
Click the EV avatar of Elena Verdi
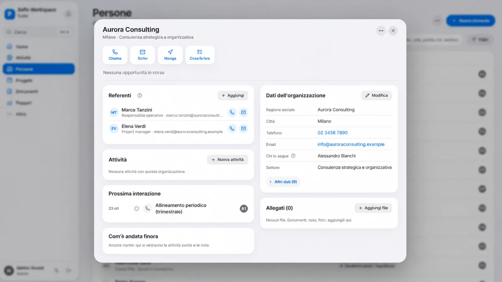114,128
